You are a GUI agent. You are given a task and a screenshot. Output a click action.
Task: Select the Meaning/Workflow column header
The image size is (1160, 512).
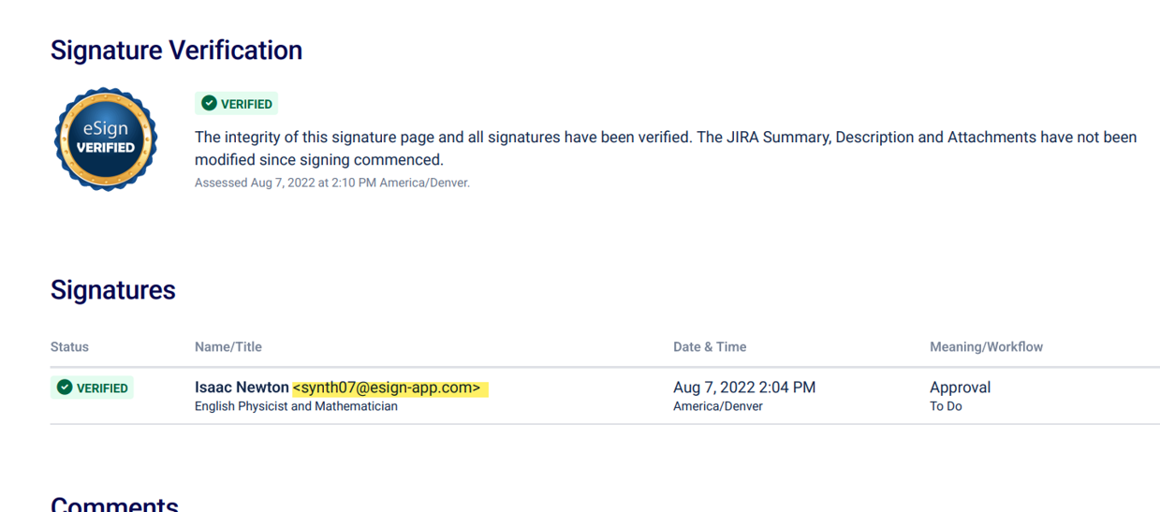(x=986, y=347)
